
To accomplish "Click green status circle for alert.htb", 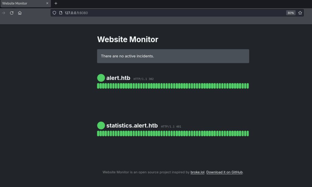I will click(x=101, y=78).
